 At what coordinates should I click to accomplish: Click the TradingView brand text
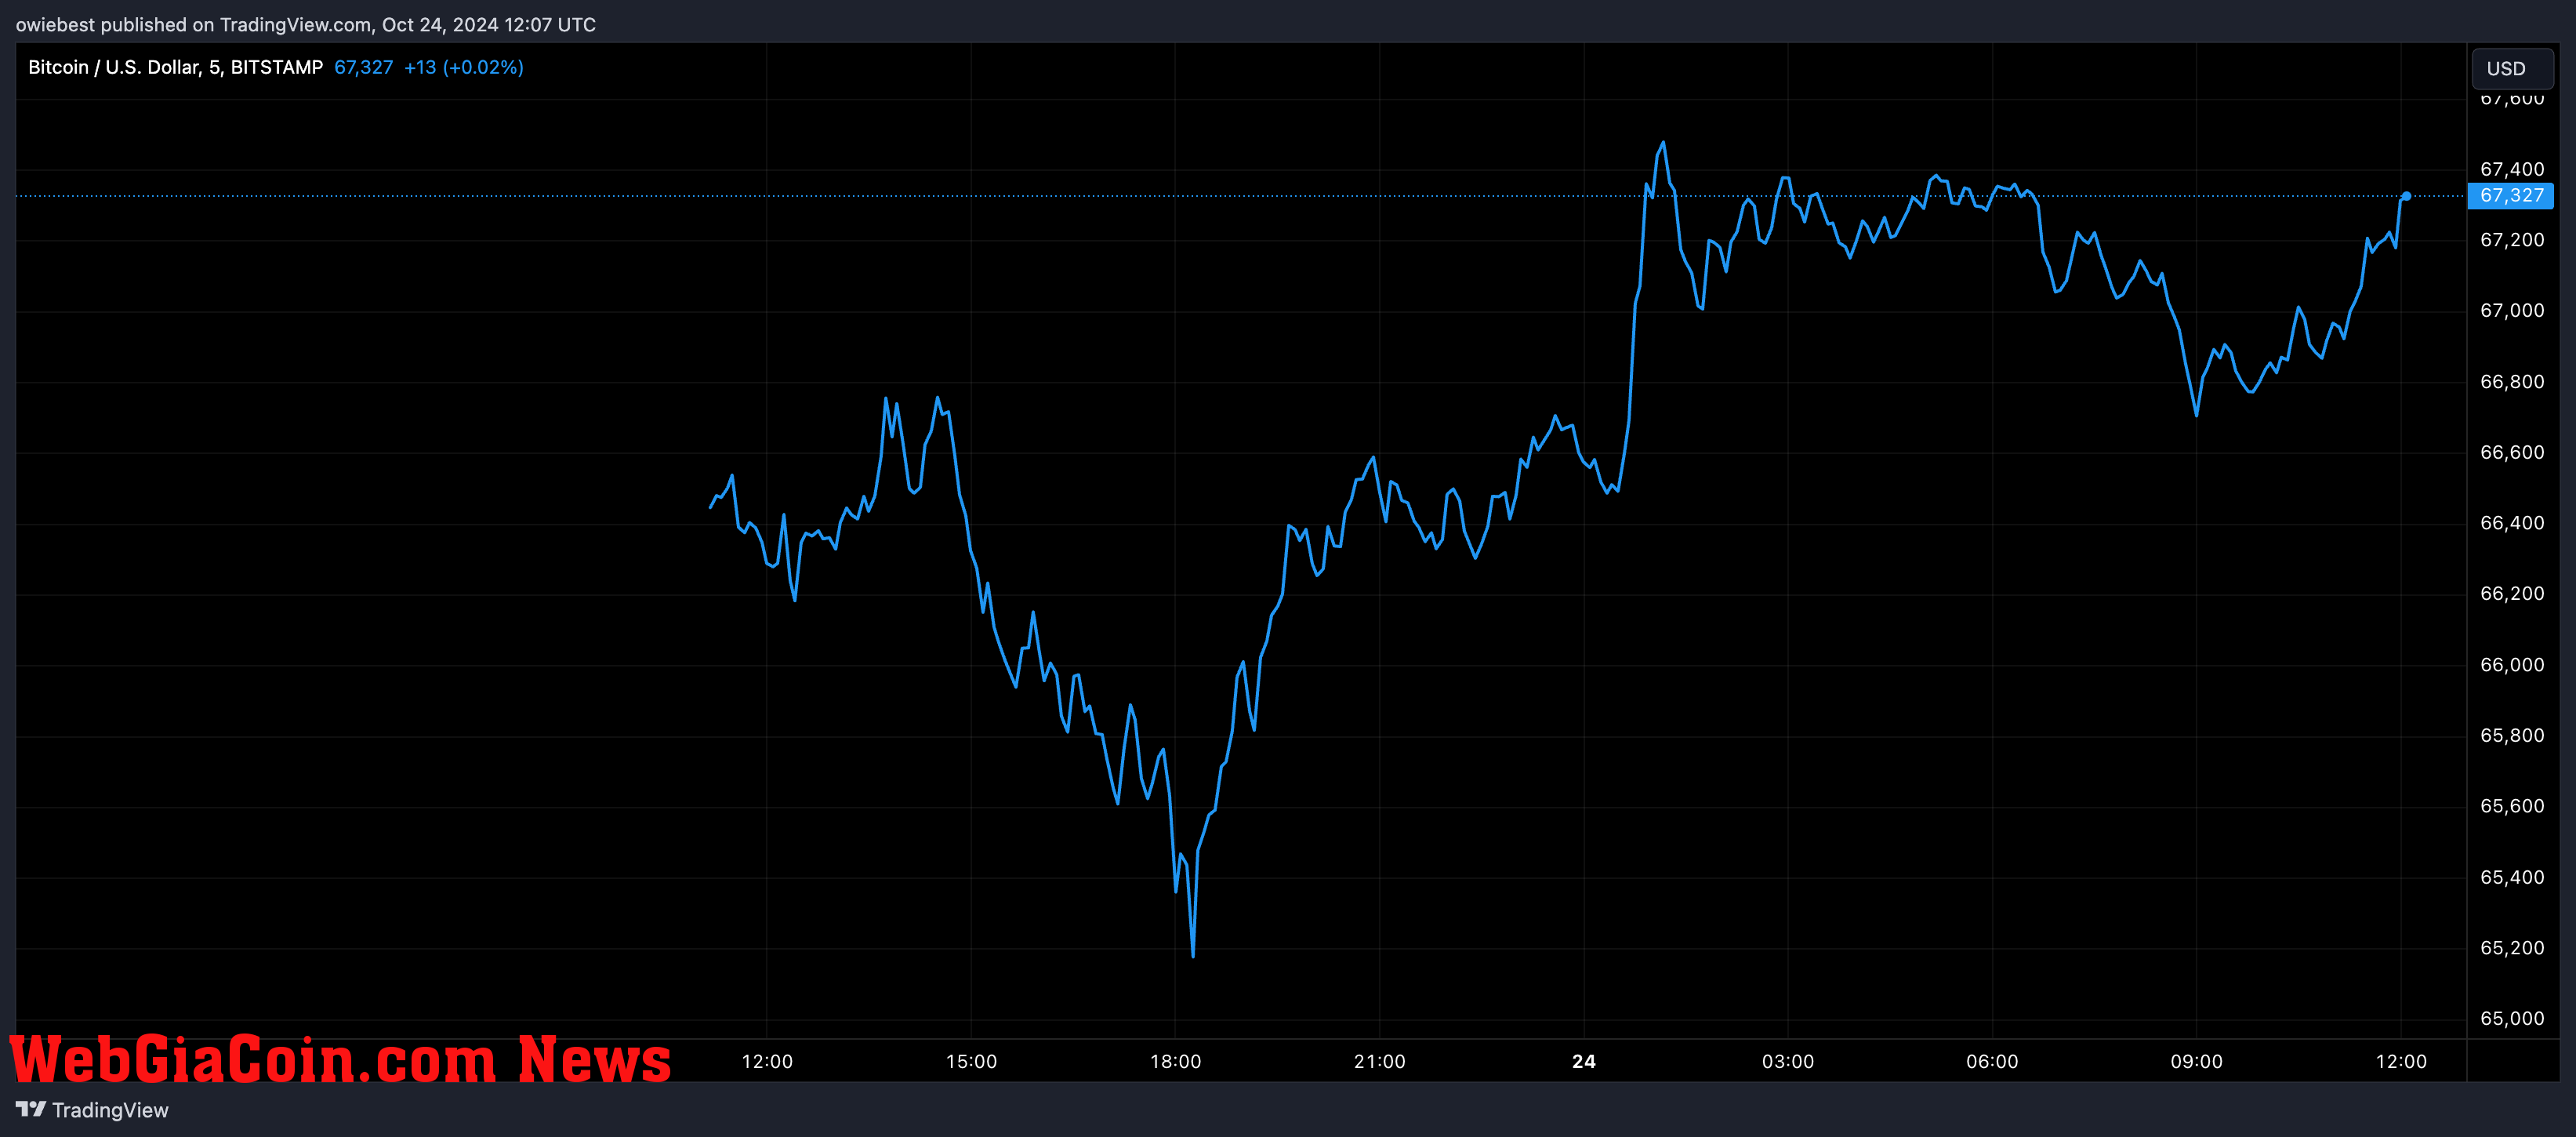(x=110, y=1110)
